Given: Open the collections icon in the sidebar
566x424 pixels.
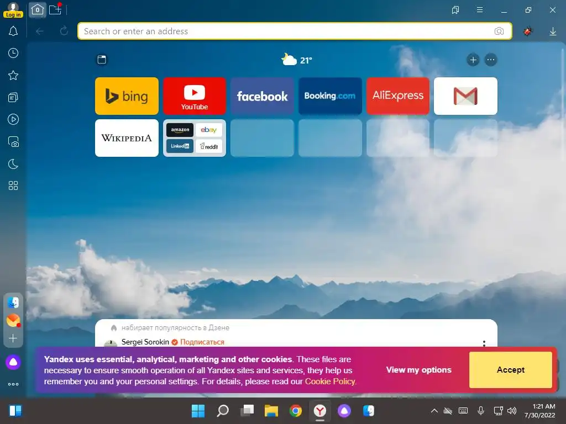Looking at the screenshot, I should [13, 97].
